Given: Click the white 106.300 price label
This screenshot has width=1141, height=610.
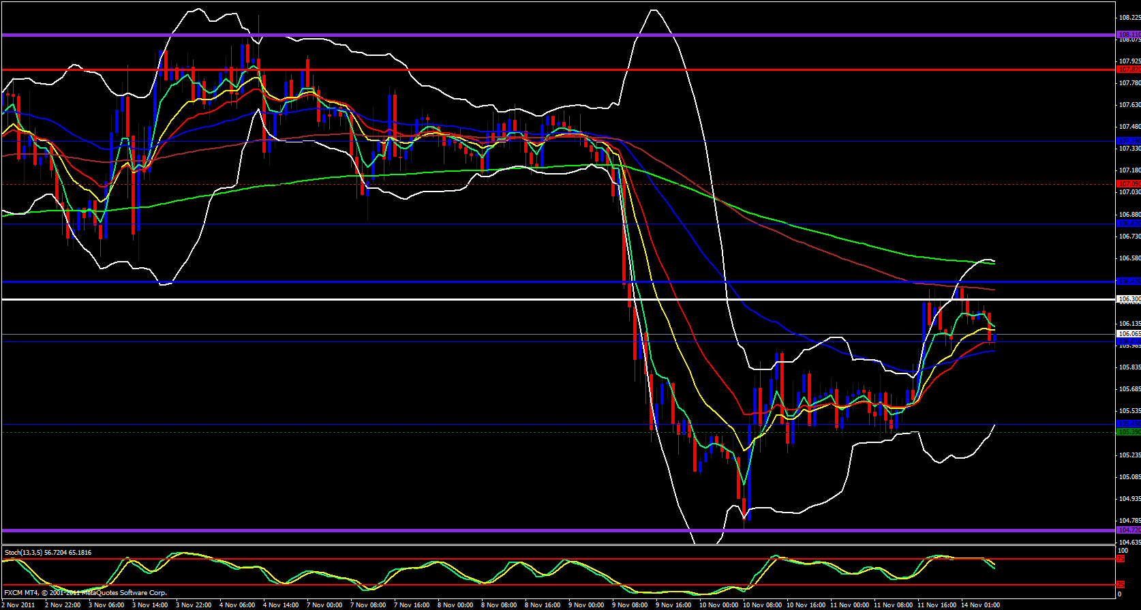Looking at the screenshot, I should 1128,299.
